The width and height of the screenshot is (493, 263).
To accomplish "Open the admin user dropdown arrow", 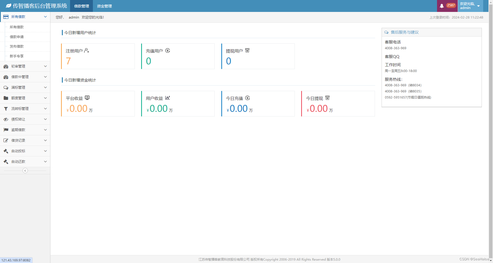I will (x=478, y=6).
